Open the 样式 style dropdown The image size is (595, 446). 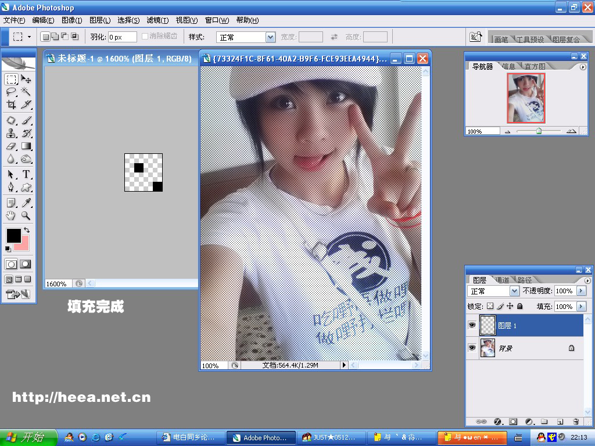270,37
